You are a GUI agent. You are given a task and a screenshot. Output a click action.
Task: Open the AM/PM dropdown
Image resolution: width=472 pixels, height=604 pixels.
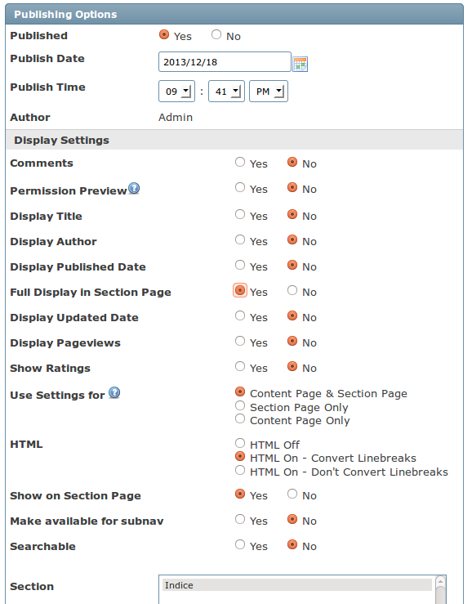[x=269, y=92]
